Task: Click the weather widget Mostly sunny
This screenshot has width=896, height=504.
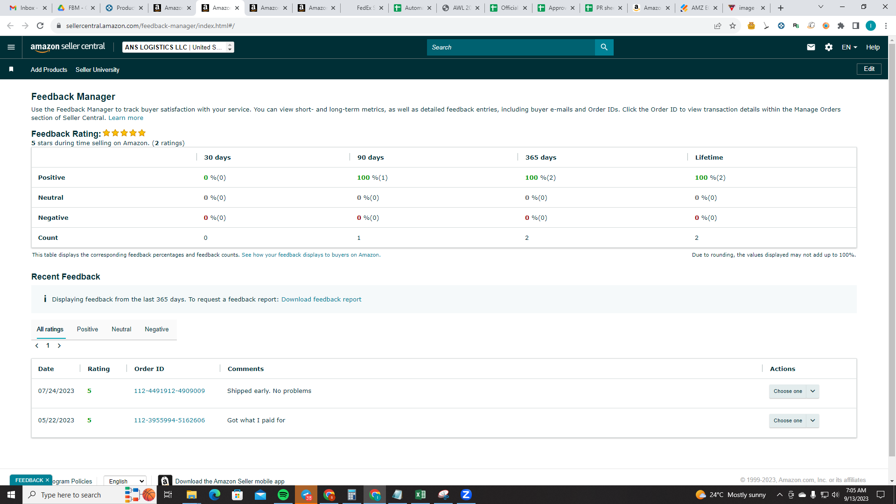Action: click(x=731, y=495)
